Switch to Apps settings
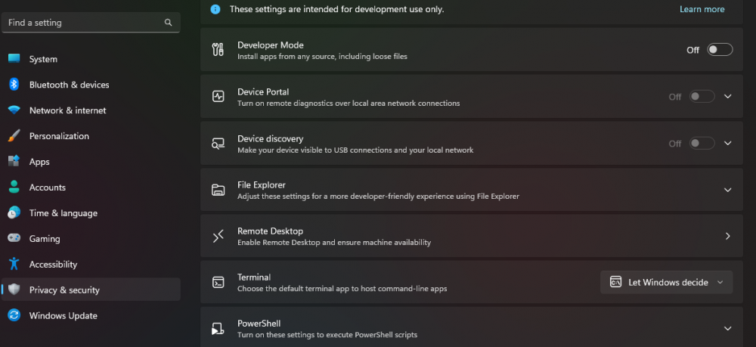This screenshot has height=347, width=756. 91,162
